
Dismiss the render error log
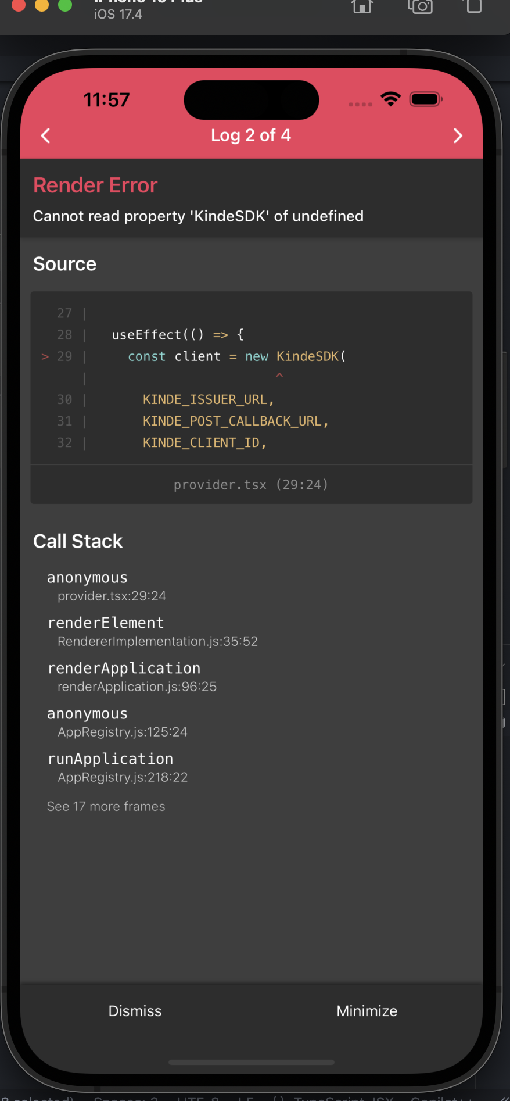(135, 1011)
